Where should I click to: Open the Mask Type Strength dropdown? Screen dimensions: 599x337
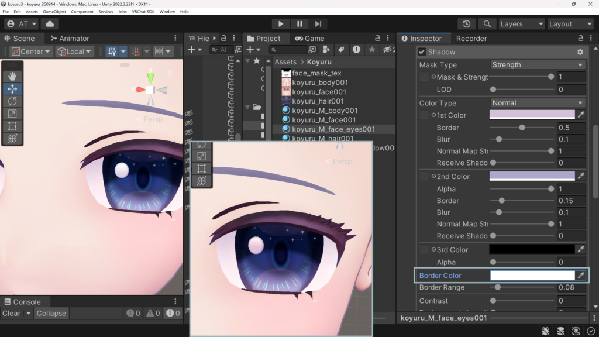537,64
